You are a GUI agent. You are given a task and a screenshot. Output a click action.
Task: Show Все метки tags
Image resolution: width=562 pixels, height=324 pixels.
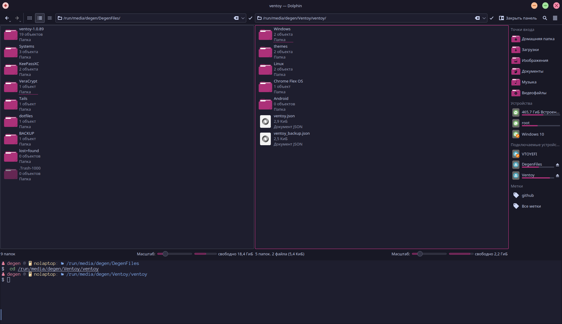(535, 206)
